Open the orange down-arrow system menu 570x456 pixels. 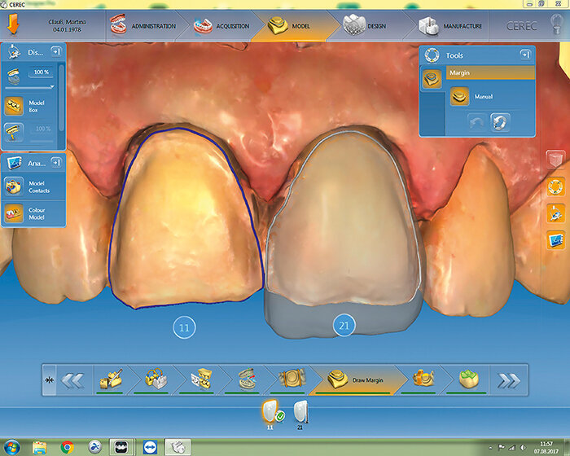[x=13, y=24]
